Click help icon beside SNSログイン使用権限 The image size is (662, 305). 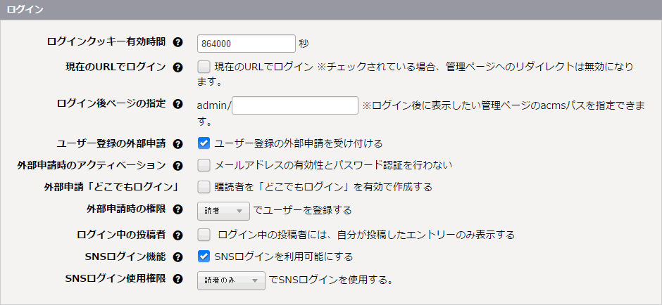178,279
